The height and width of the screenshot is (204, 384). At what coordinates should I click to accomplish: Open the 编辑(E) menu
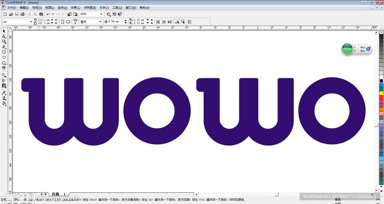[24, 7]
